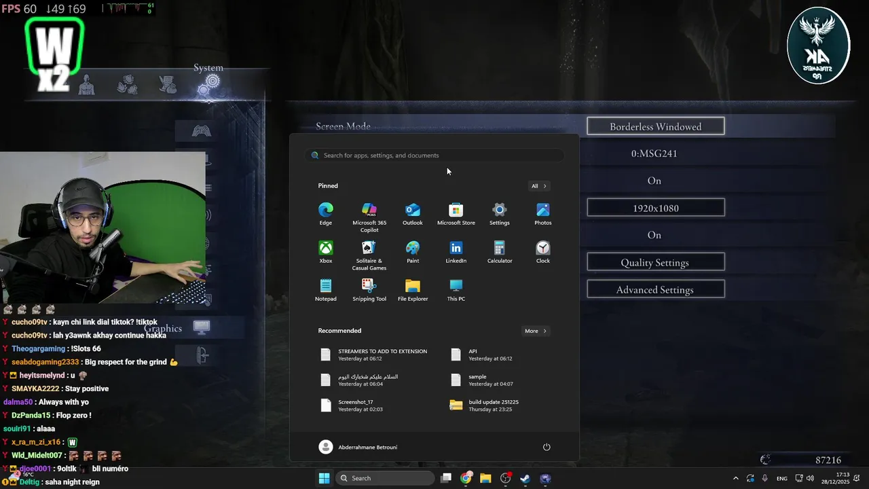Viewport: 869px width, 489px height.
Task: Open STREAMERS TO ADD TO EXTENSION file
Action: coord(375,355)
